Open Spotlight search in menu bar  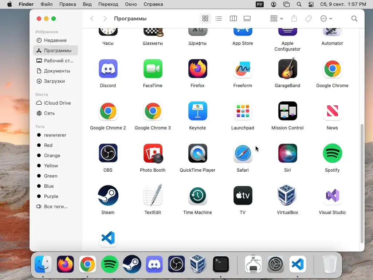[299, 4]
